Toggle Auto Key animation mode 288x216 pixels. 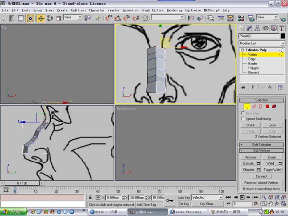184,197
